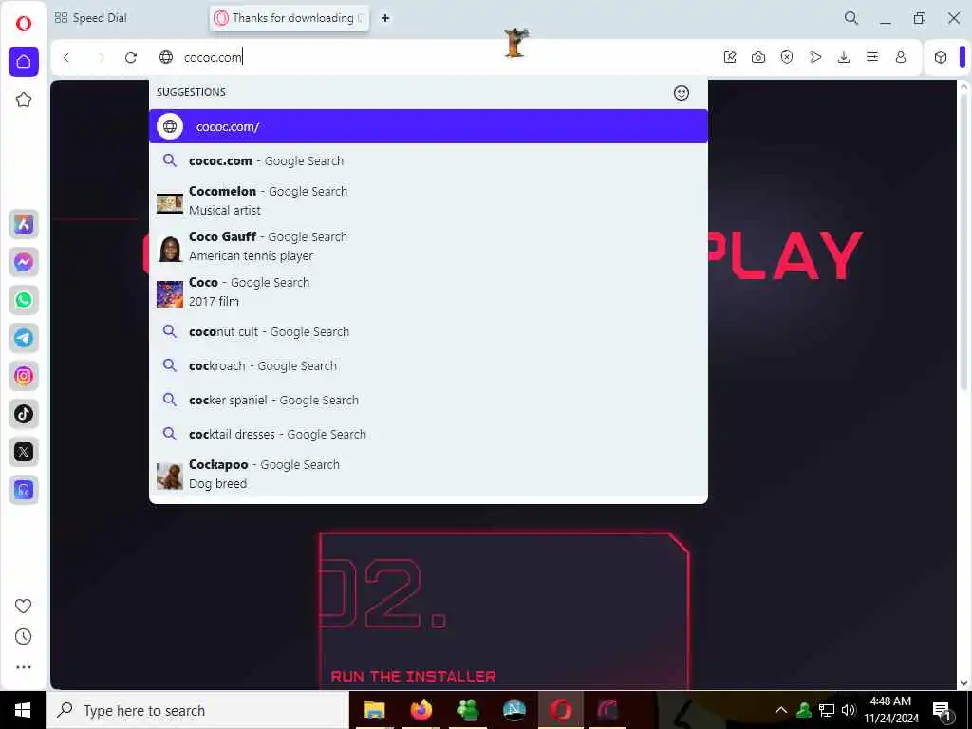
Task: Open TikTok in the sidebar
Action: 24,414
